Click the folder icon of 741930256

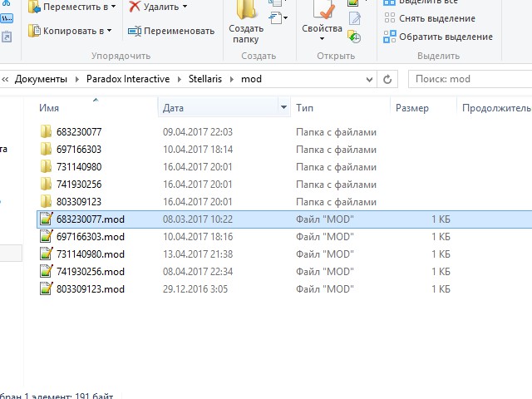click(46, 184)
